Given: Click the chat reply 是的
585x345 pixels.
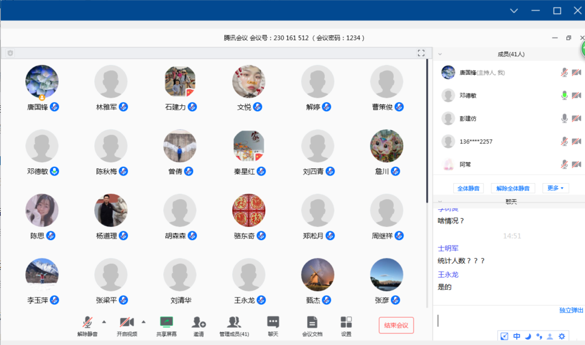Looking at the screenshot, I should point(445,286).
